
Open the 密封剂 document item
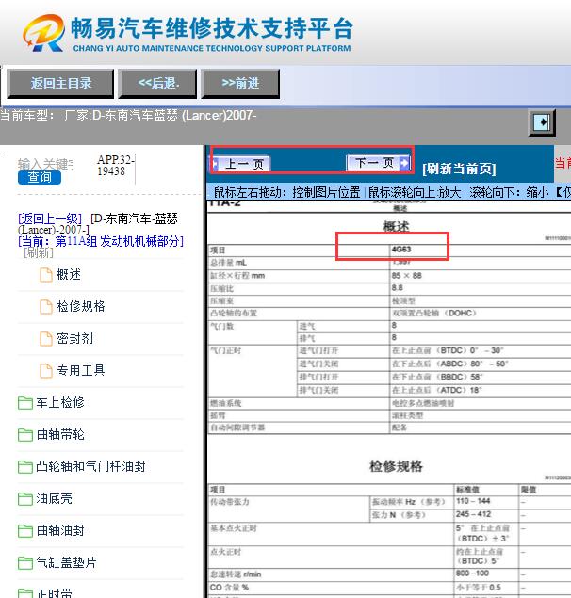click(x=74, y=338)
